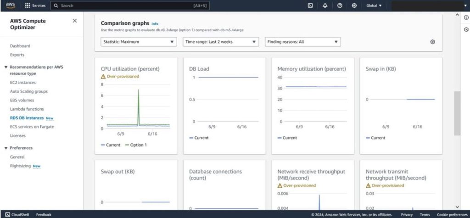Select EBS volumes in the sidebar
This screenshot has height=218, width=470.
(22, 100)
